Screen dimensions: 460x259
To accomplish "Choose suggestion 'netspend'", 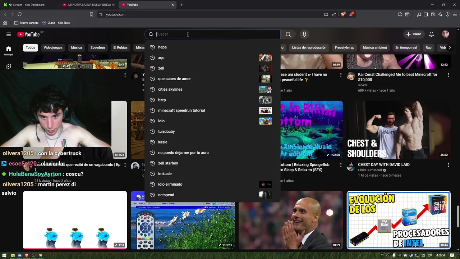I will 212,195.
